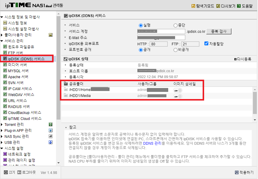Click icon beside RADIUS 서버
The height and width of the screenshot is (179, 258).
(5, 107)
